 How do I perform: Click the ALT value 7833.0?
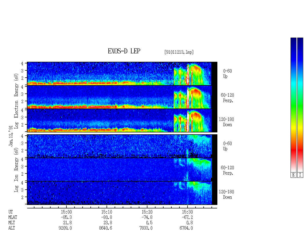[x=146, y=228]
